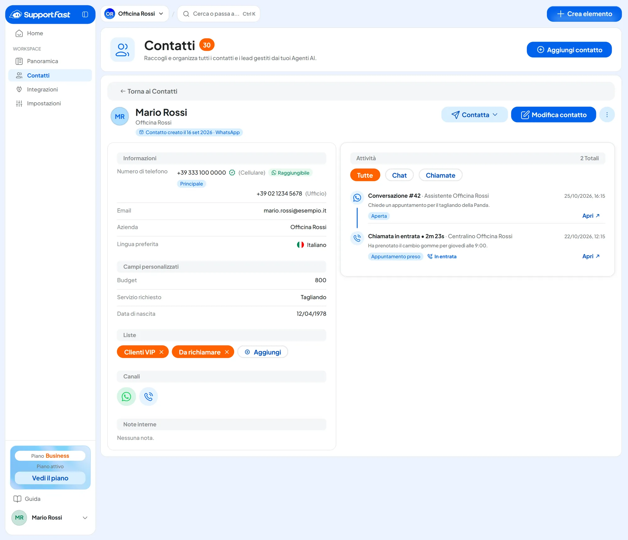628x540 pixels.
Task: Click the SupportFast logo
Action: (x=40, y=14)
